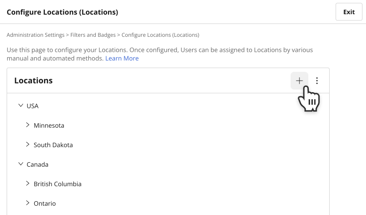Click the Locations panel heading
The width and height of the screenshot is (366, 215).
(x=33, y=80)
